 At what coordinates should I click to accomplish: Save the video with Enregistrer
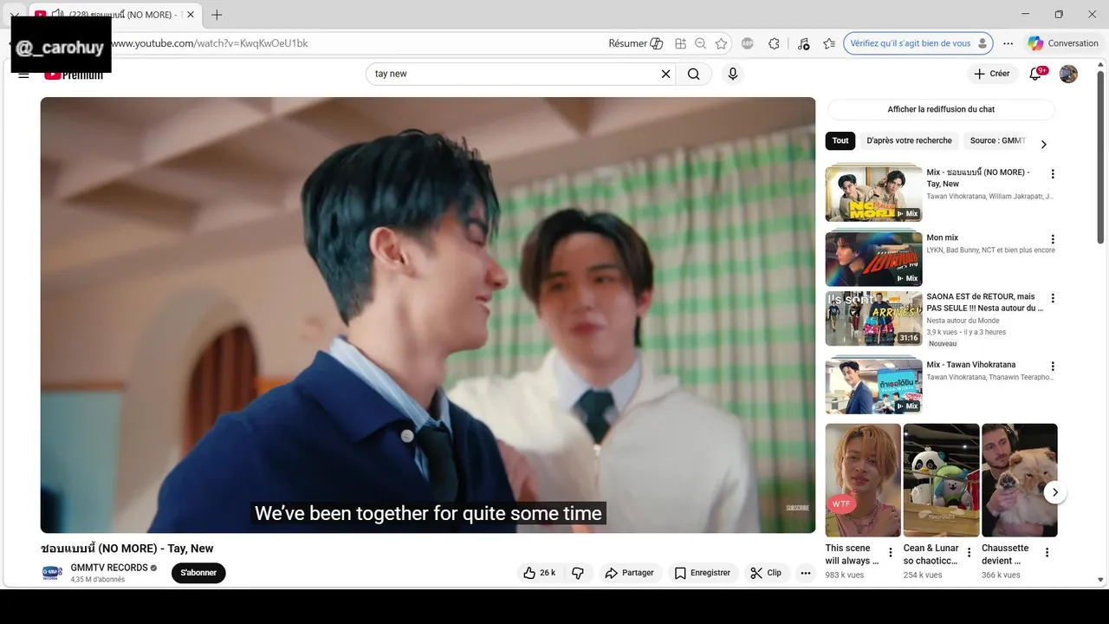[x=703, y=573]
